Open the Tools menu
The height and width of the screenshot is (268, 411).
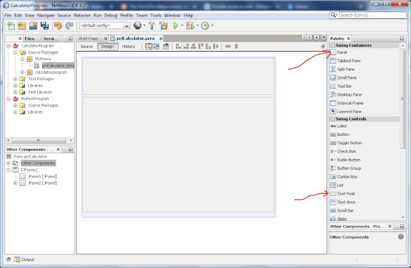click(155, 15)
